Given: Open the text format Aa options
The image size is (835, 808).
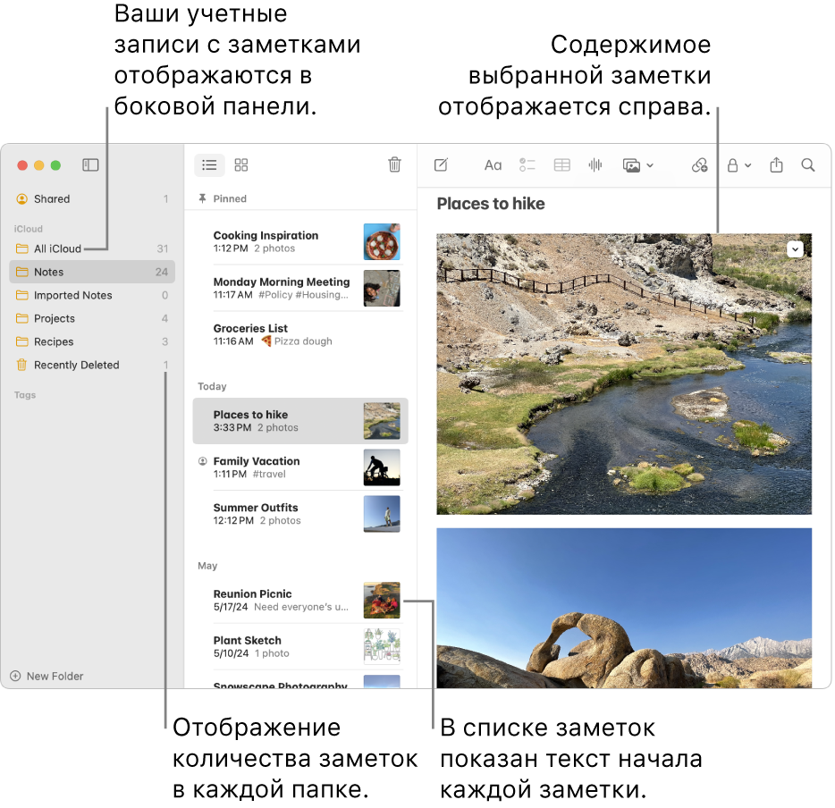Looking at the screenshot, I should pos(493,165).
